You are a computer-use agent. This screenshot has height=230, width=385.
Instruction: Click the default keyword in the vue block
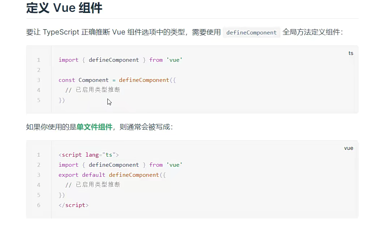click(94, 175)
